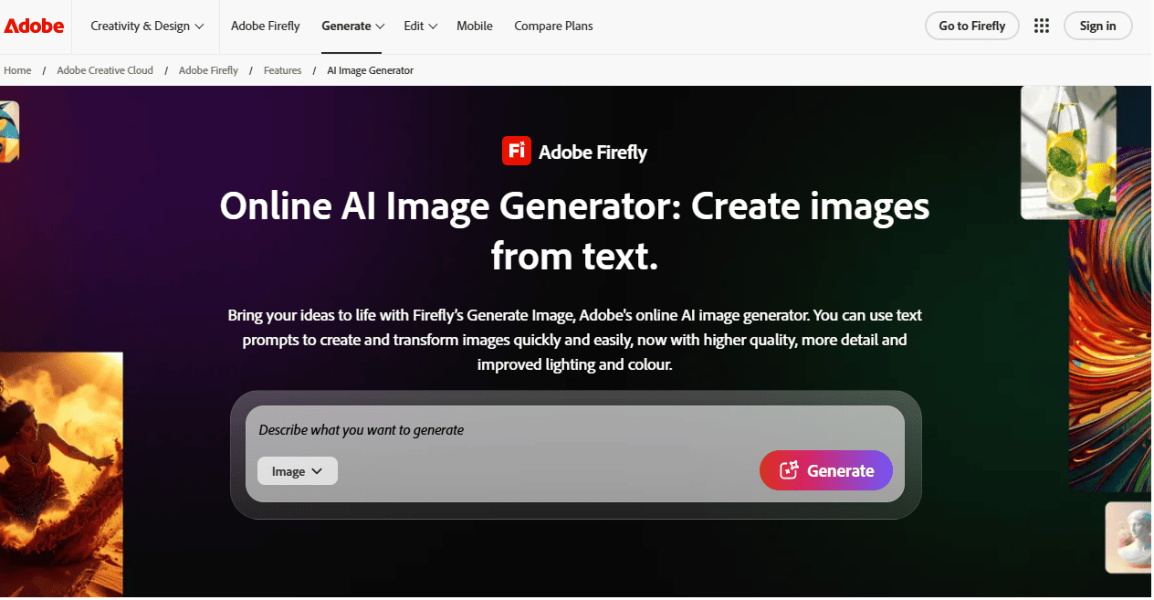Click AI Image Generator breadcrumb text
Screen dimensions: 1154x600
[370, 70]
